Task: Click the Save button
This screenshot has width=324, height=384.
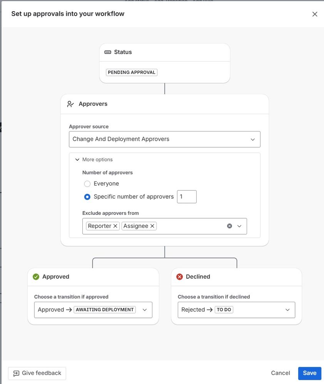Action: click(x=309, y=373)
